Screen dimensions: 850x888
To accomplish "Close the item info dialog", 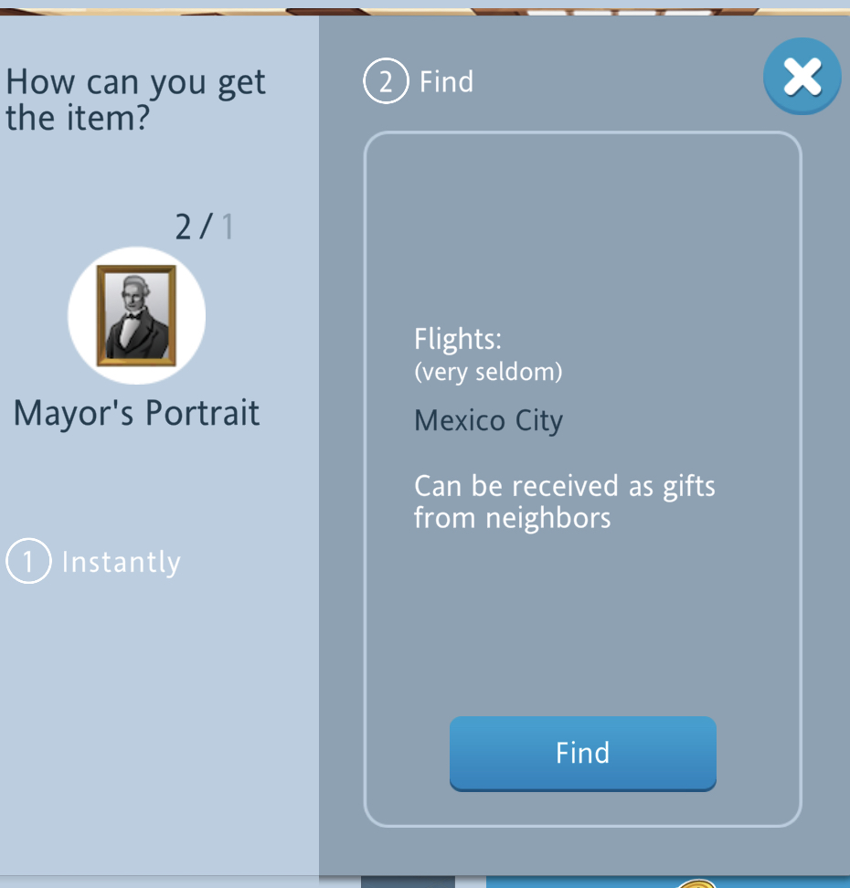I will (x=802, y=77).
